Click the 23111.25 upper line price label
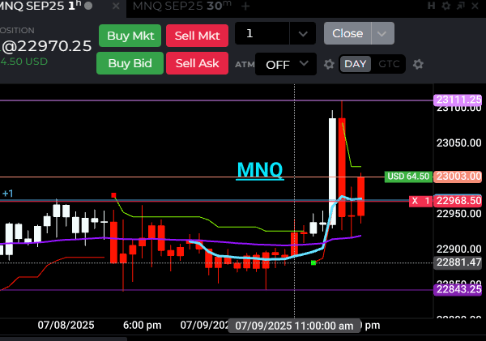 [x=458, y=100]
